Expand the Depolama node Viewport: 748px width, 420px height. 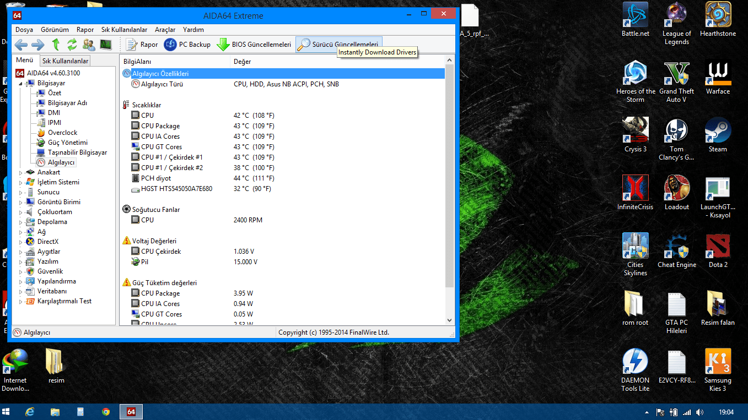[x=21, y=222]
